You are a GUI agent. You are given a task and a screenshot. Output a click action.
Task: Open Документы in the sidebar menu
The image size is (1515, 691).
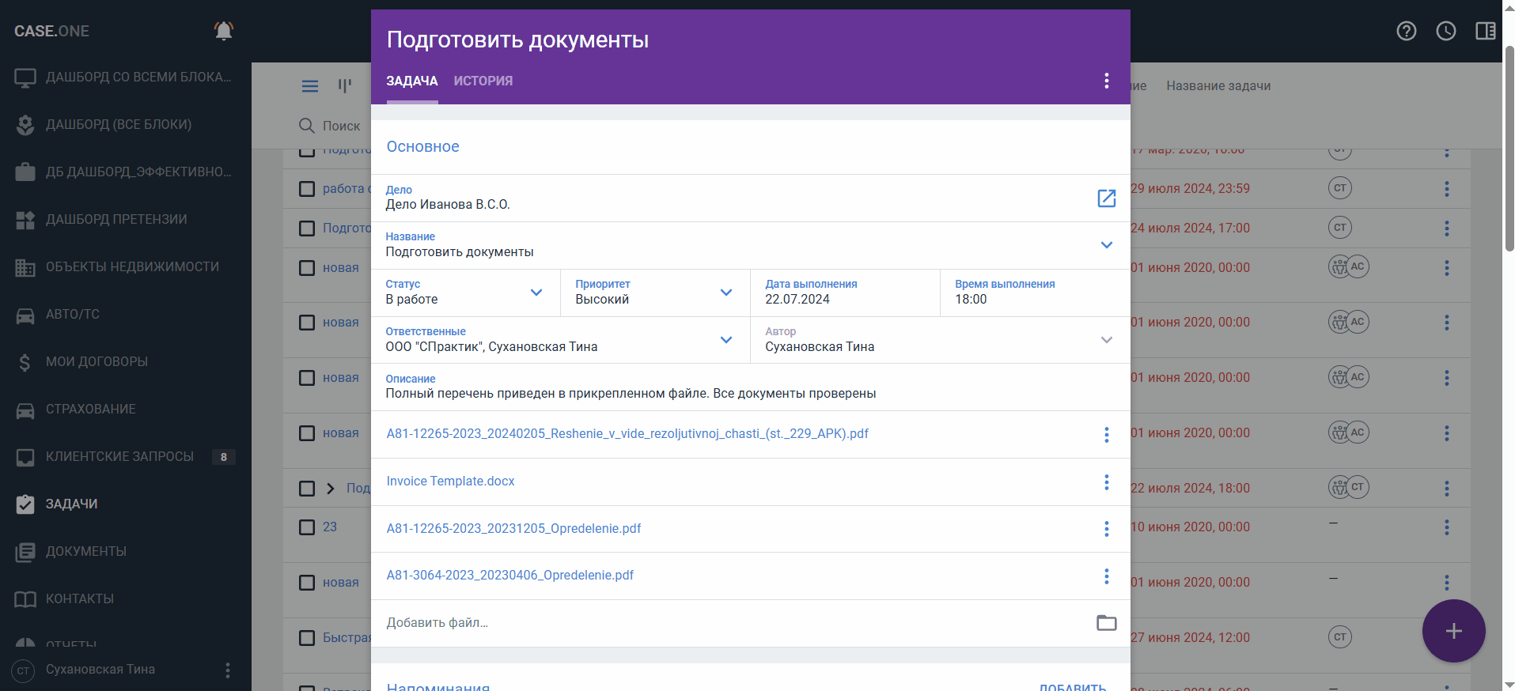pos(85,551)
